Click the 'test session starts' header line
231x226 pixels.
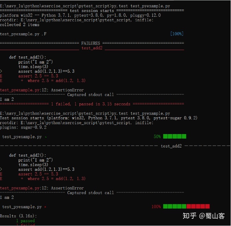[x=92, y=11]
